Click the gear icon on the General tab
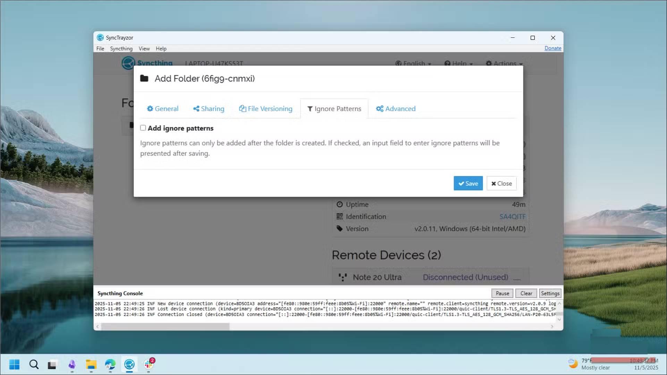667x375 pixels. (151, 108)
